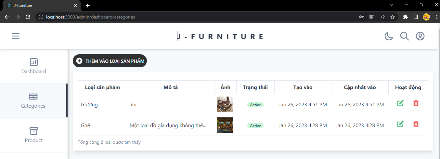Image resolution: width=440 pixels, height=159 pixels.
Task: Click the browser forward arrow
Action: (x=18, y=17)
